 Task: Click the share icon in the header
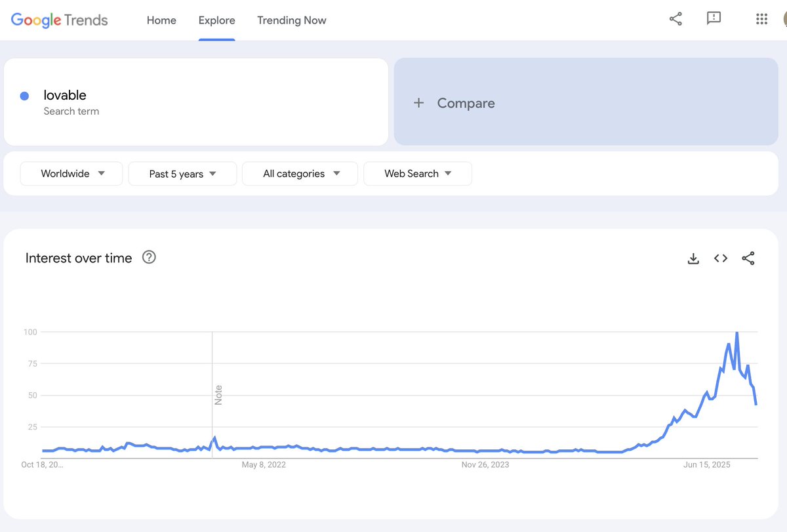[x=676, y=19]
